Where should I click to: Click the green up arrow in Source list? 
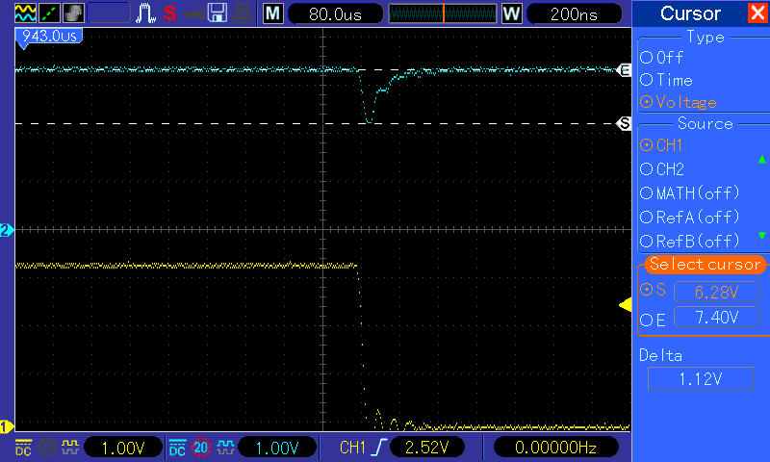tap(761, 160)
